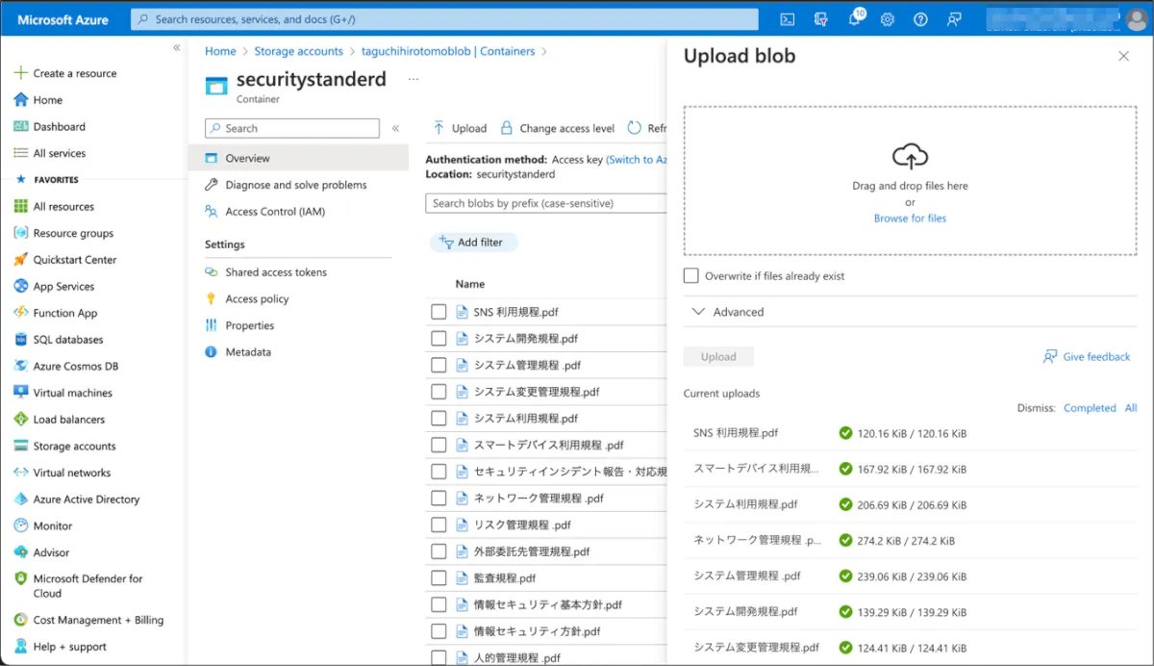Click the Browse for files link
The image size is (1154, 666).
tap(910, 218)
